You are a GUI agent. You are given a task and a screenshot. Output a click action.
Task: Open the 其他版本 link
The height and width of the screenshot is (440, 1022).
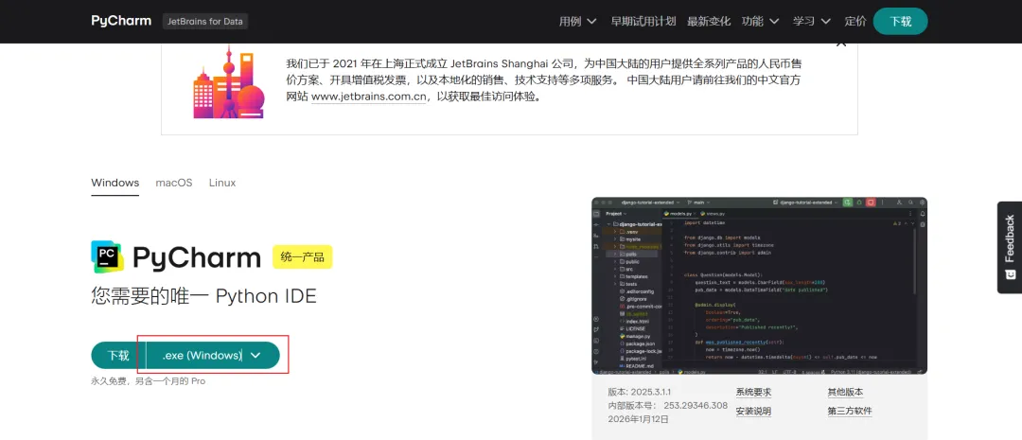tap(845, 393)
